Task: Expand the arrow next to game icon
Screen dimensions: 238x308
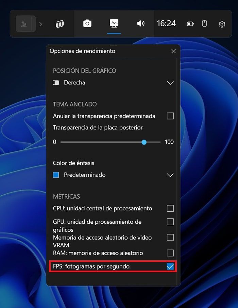Action: click(40, 24)
